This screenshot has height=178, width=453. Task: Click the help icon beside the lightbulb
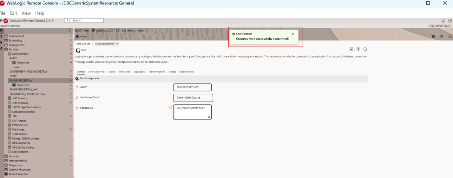click(x=450, y=20)
